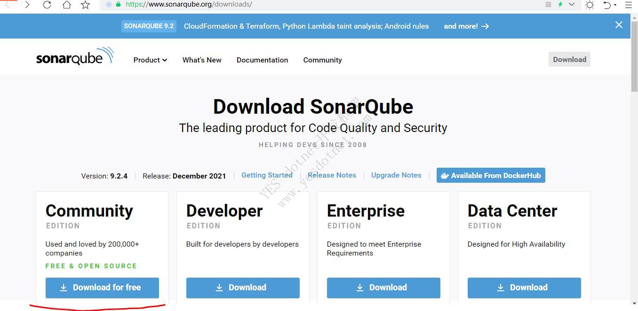Close the SonarQube 9.2 announcement banner
This screenshot has height=311, width=638.
click(619, 25)
